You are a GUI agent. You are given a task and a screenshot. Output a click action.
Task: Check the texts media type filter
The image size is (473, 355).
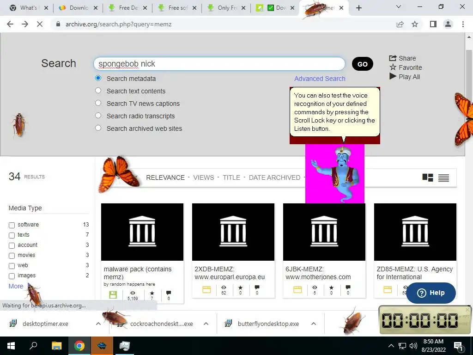click(x=12, y=235)
